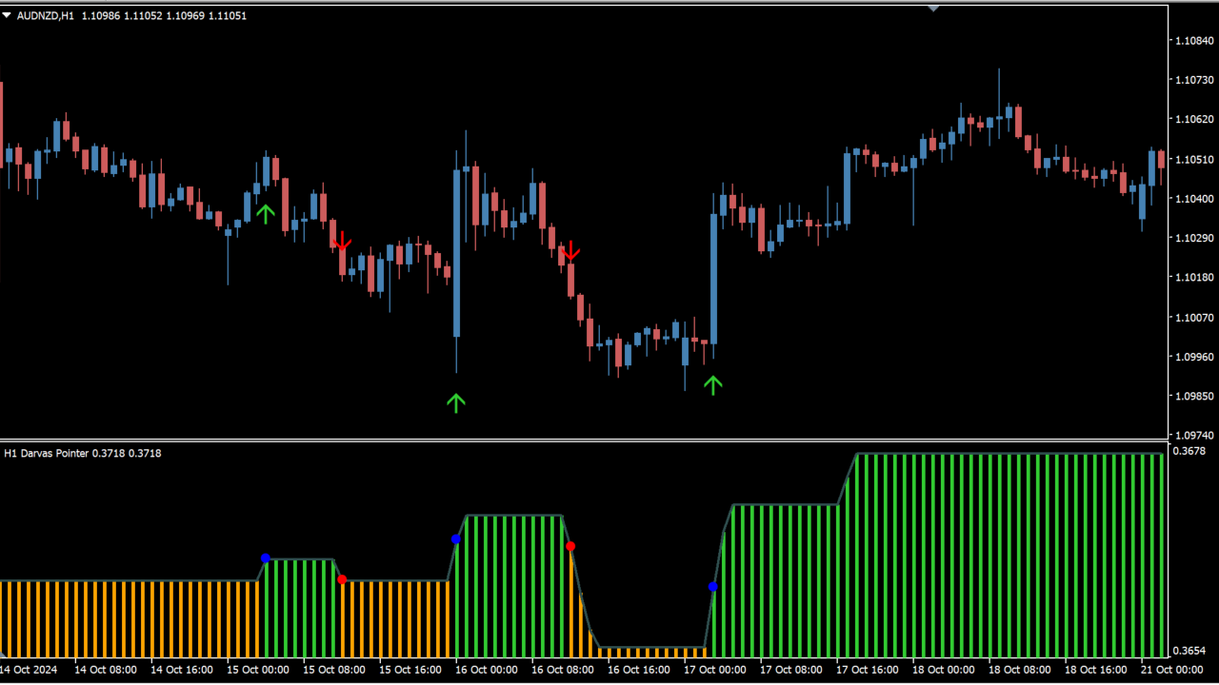Click the grey chart shift triangle marker

tap(933, 9)
